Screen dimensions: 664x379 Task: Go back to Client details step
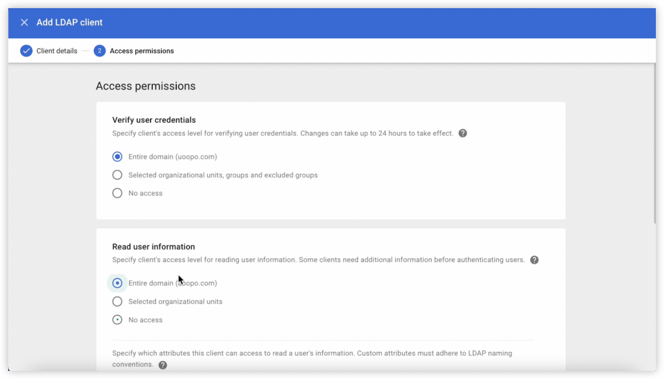pos(57,51)
